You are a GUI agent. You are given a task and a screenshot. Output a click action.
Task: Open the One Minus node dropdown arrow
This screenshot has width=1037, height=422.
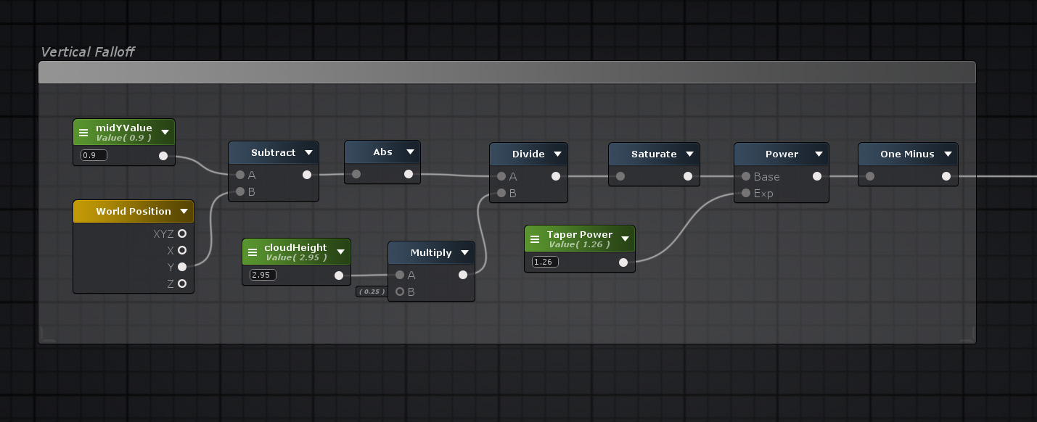[x=948, y=154]
